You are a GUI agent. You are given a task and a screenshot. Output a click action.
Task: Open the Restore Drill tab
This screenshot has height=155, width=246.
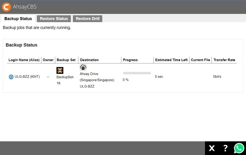tap(87, 19)
